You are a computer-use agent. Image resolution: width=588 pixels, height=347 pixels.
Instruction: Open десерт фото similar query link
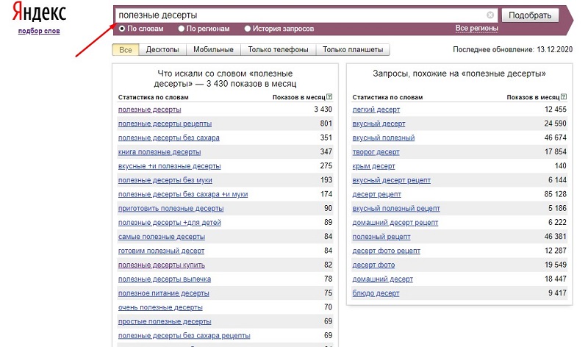373,265
